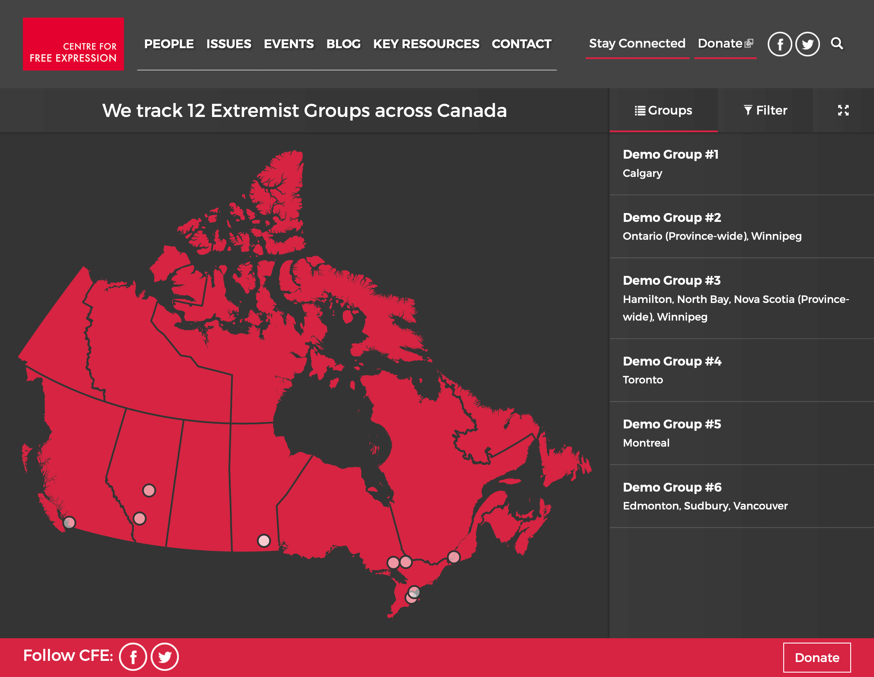Open Key Resources in navigation
874x677 pixels.
coord(426,44)
